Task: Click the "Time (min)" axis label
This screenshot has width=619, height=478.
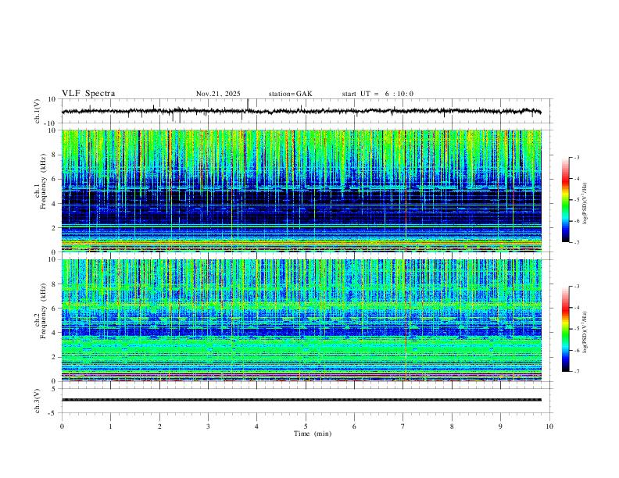Action: (313, 433)
